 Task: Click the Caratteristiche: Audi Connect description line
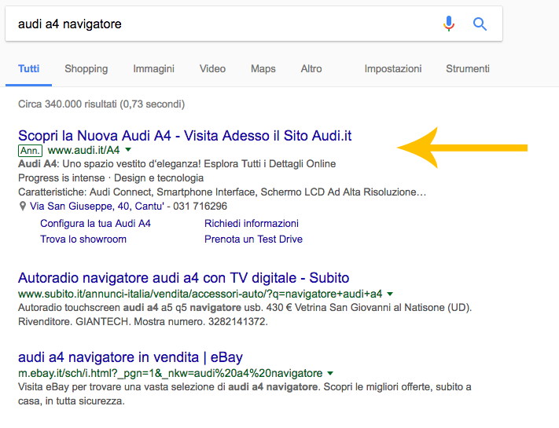pyautogui.click(x=222, y=192)
